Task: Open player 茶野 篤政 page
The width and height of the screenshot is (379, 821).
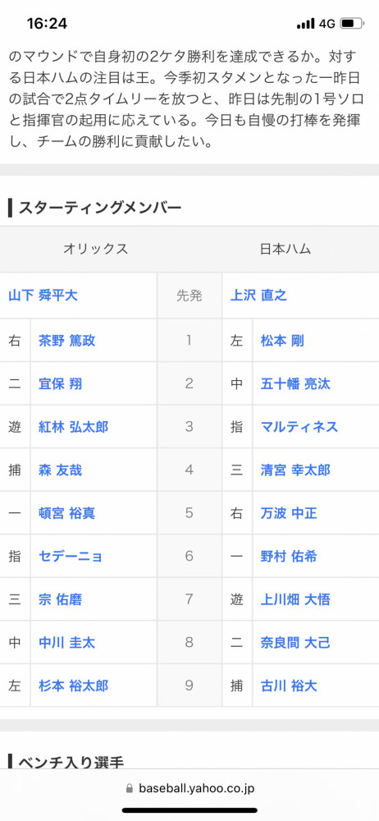Action: pos(67,341)
